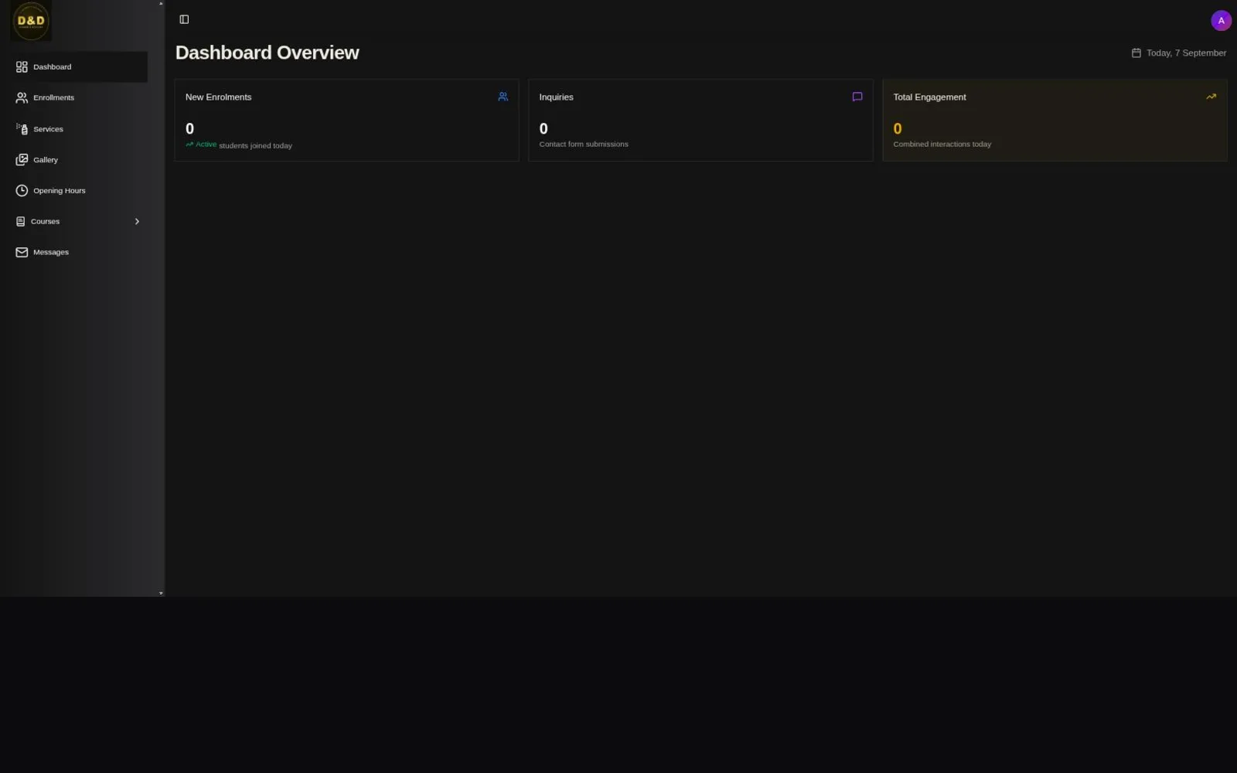Toggle the sidebar panel icon
The image size is (1237, 773).
point(184,19)
